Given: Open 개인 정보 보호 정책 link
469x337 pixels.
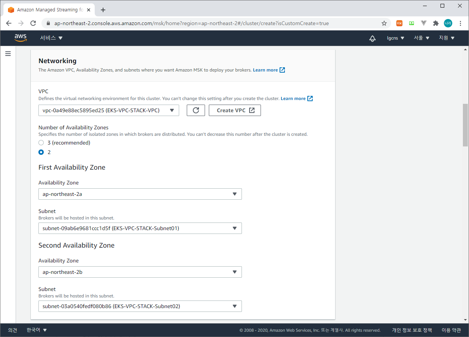Looking at the screenshot, I should coord(412,330).
